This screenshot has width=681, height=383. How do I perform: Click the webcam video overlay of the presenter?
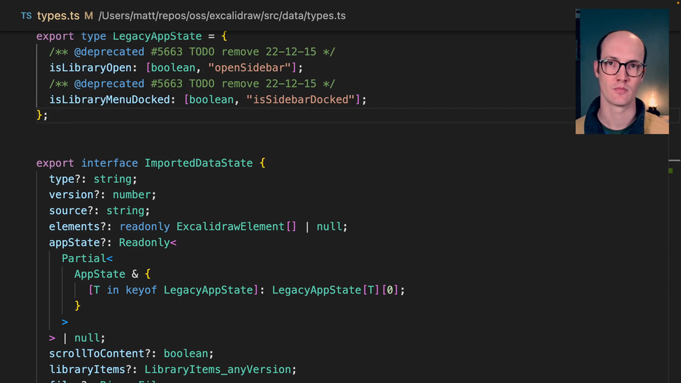click(622, 72)
